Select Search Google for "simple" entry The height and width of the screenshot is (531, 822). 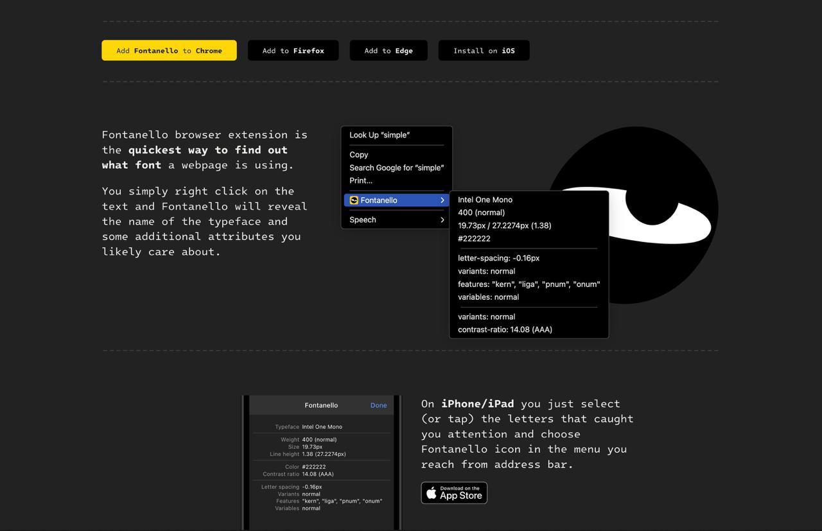[396, 168]
